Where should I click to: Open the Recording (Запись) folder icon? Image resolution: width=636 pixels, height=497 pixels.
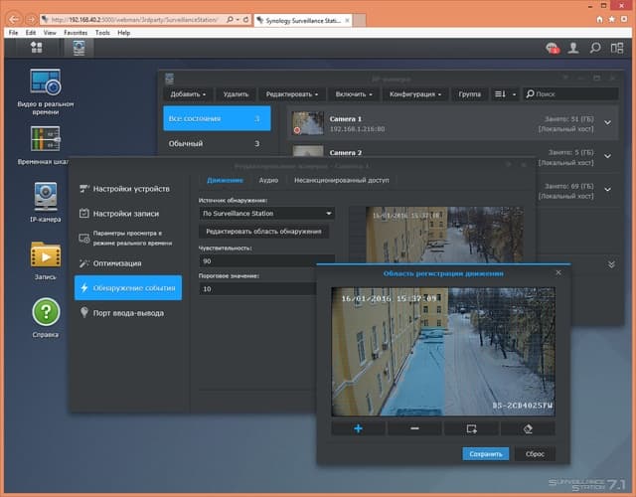pyautogui.click(x=46, y=254)
